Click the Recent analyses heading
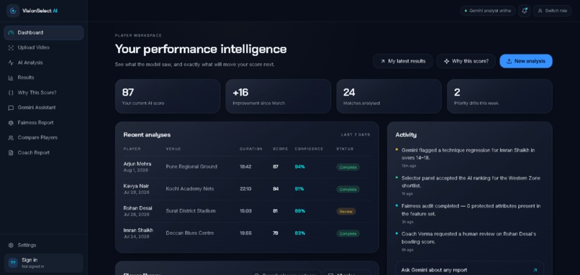Viewport: 580px width, 275px height. click(147, 135)
